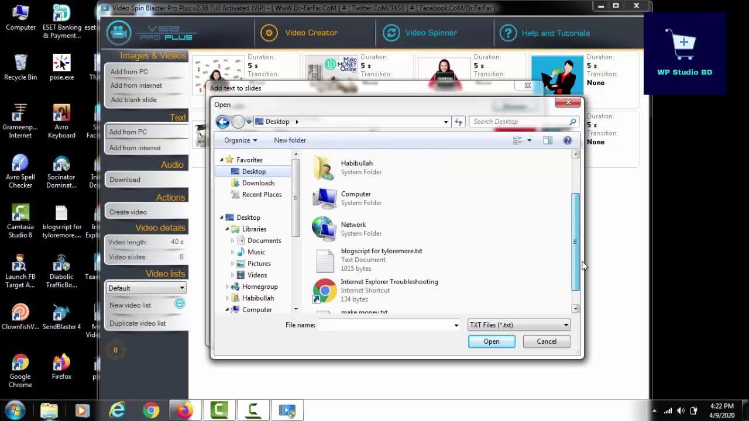
Task: Open the Video Creator tab
Action: (311, 33)
